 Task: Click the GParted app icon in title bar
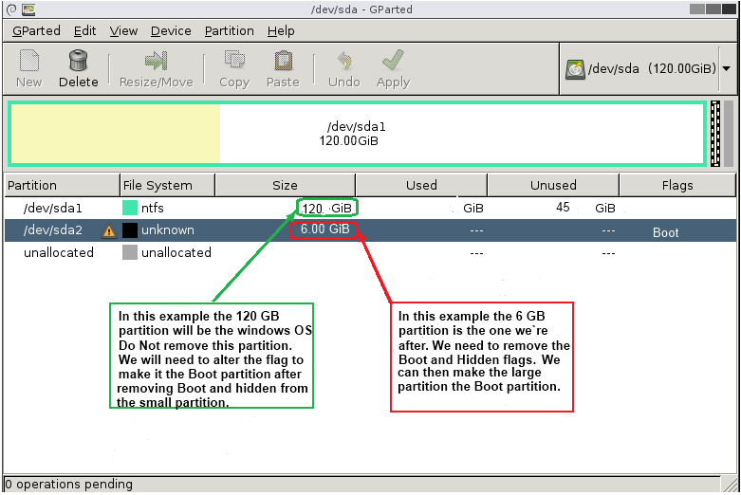tap(28, 9)
